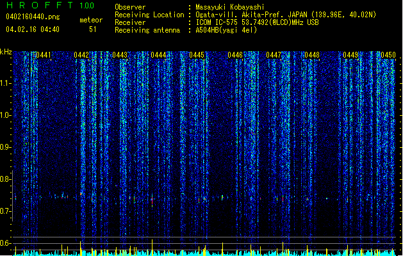Click the A504HB(yagi 4el) antenna text
The image size is (403, 256).
click(x=226, y=30)
